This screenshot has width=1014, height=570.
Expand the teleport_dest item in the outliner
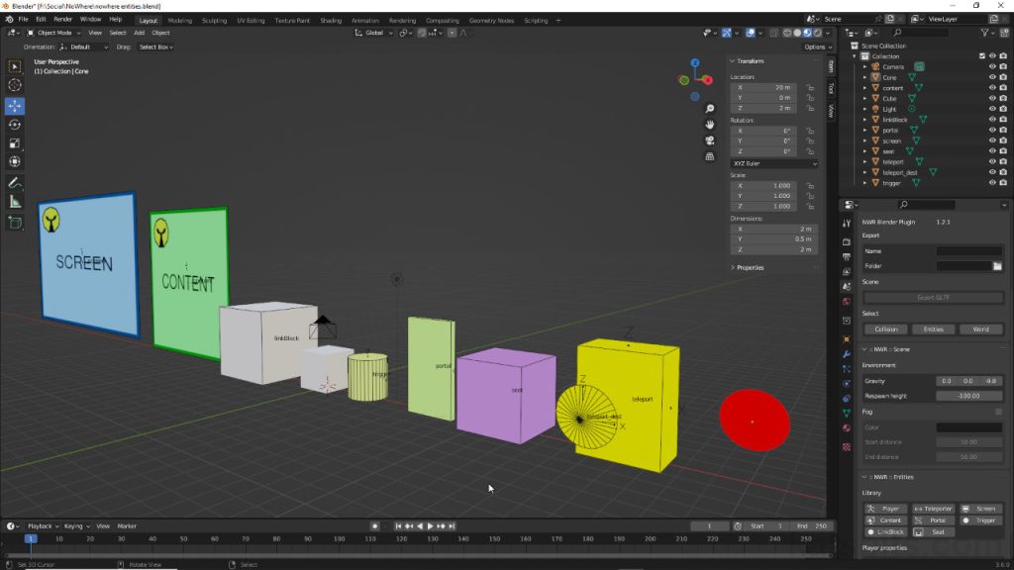point(864,172)
